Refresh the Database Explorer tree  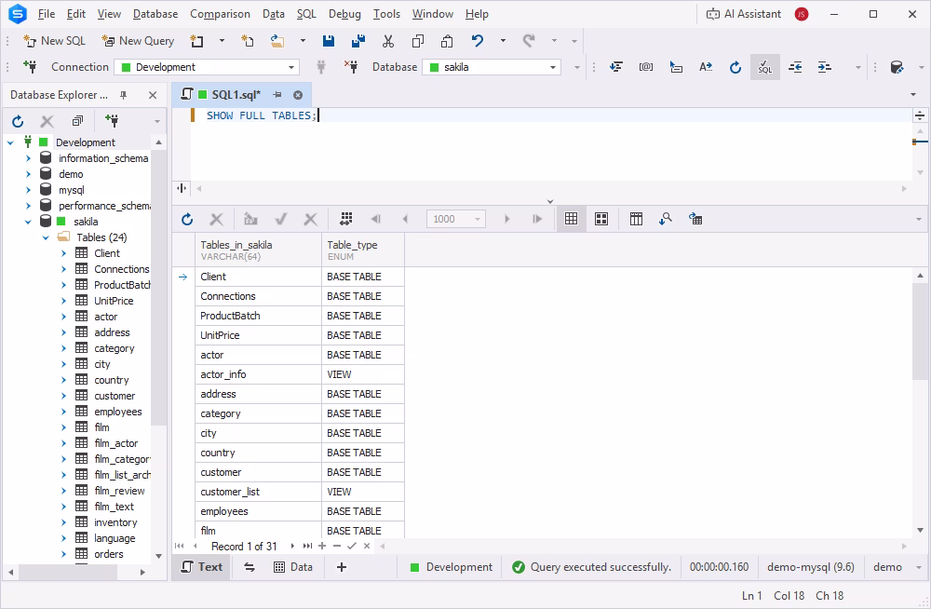pos(18,122)
